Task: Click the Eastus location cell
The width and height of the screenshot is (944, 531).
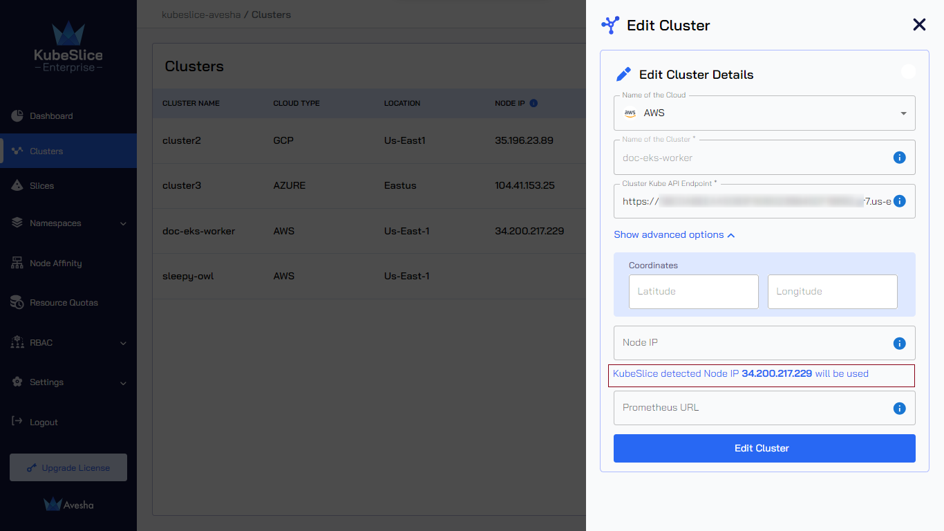Action: [400, 185]
